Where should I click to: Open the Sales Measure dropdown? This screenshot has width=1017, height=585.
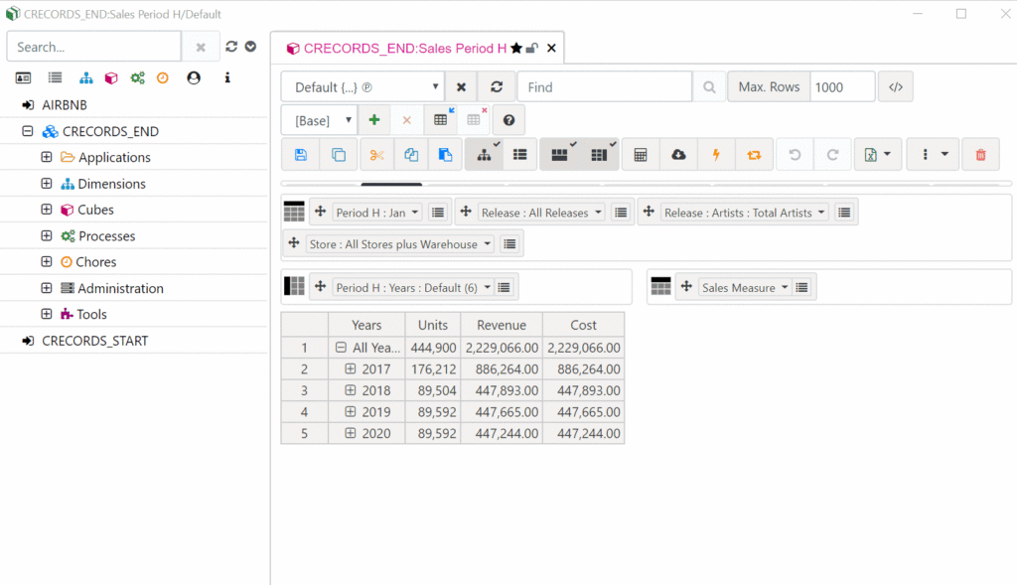point(745,288)
